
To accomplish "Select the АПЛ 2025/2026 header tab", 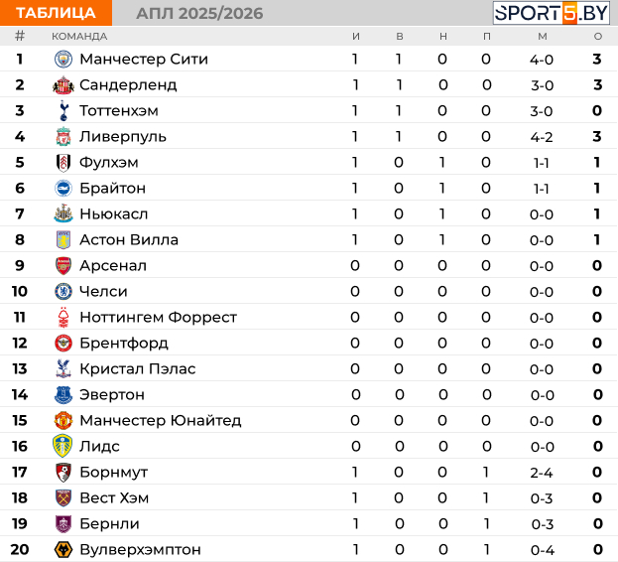I will pyautogui.click(x=199, y=14).
